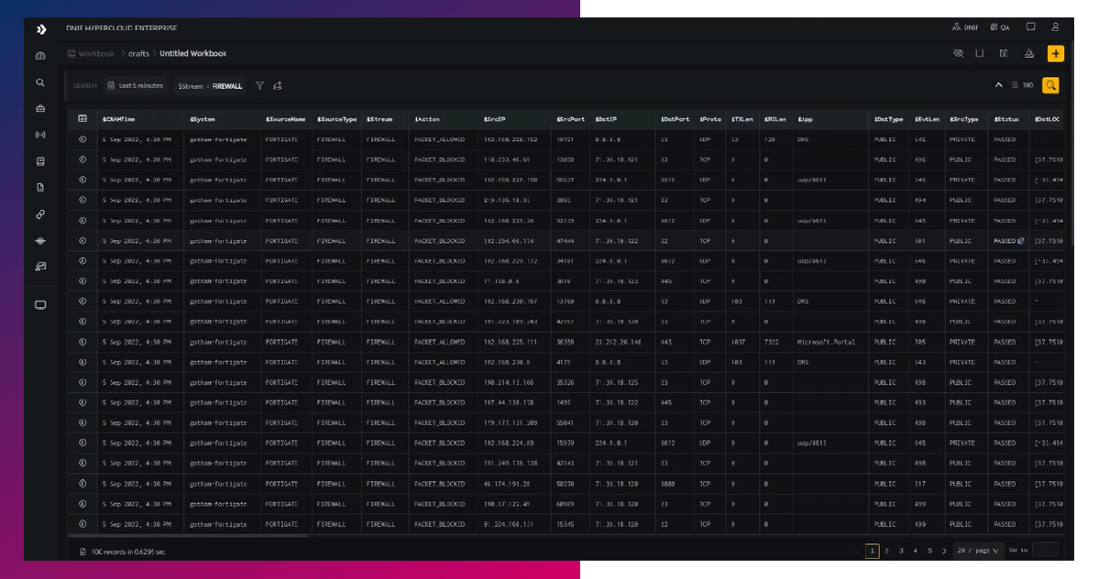Open the user-device icon in the sidebar

pos(40,266)
